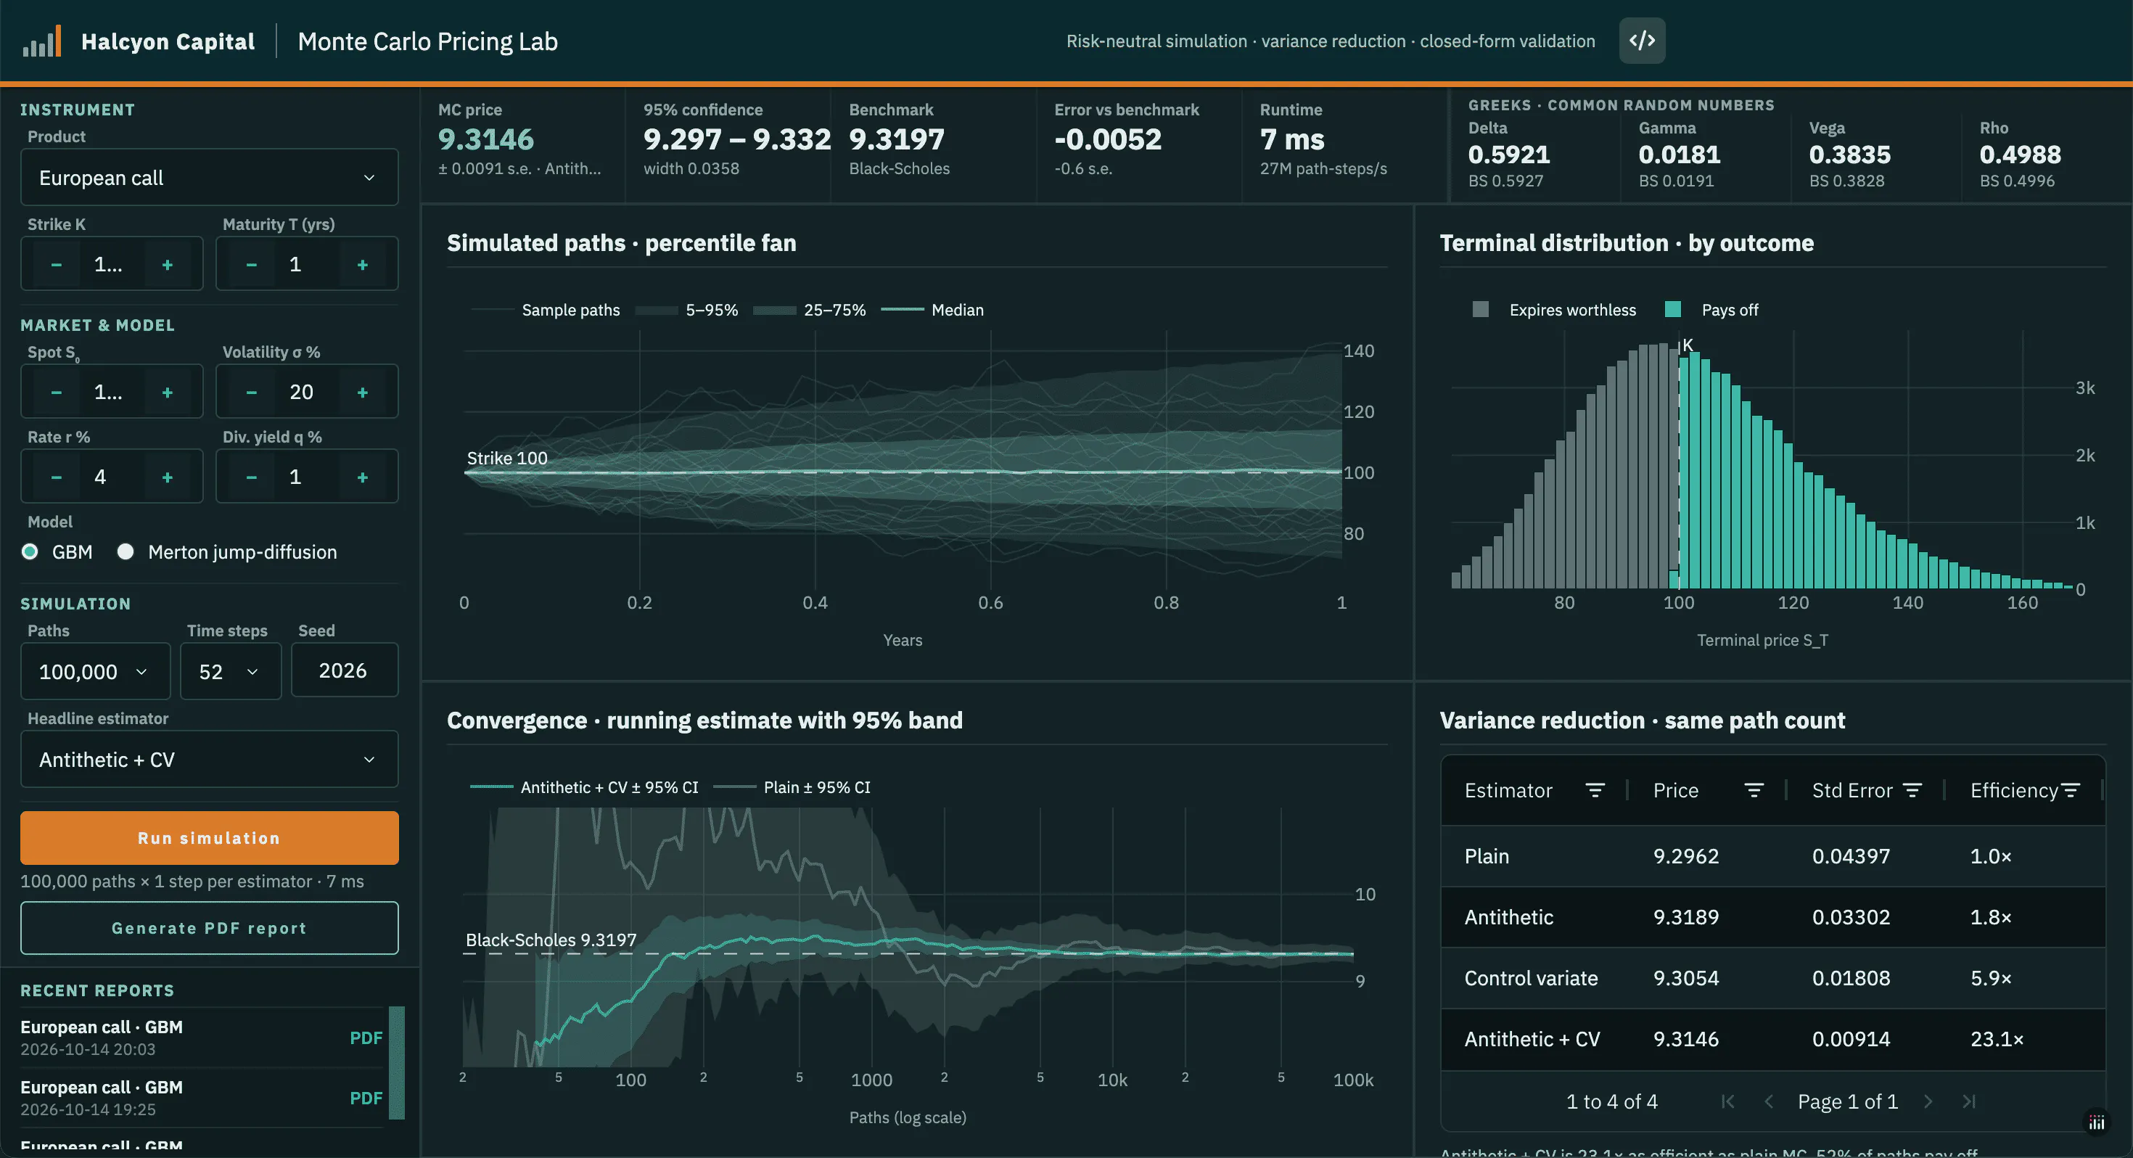Increase the Strike K value
This screenshot has height=1158, width=2133.
click(168, 264)
